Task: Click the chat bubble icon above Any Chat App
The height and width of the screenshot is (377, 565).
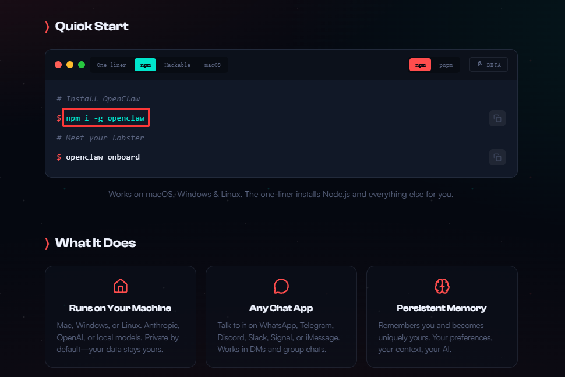Action: [x=281, y=286]
